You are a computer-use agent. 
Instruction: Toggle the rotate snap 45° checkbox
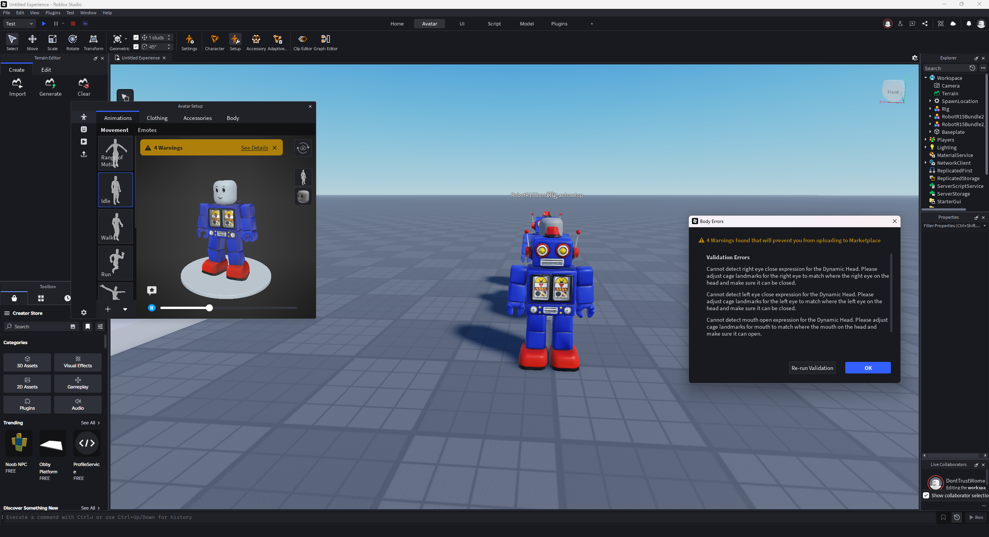coord(136,47)
